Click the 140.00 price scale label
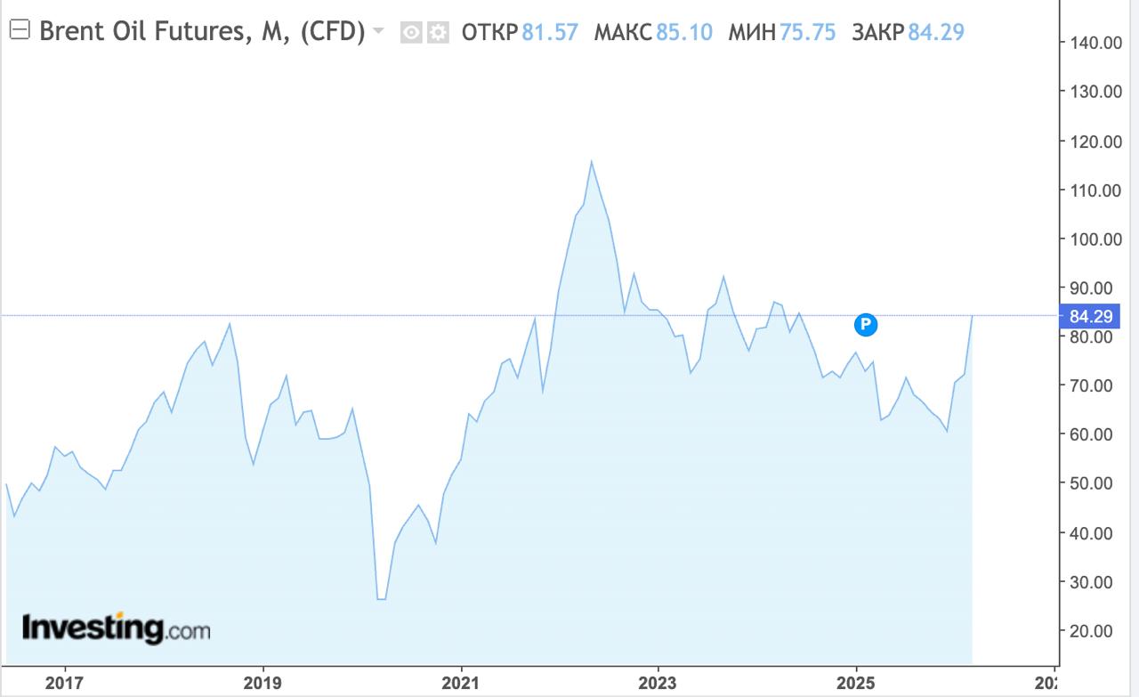The width and height of the screenshot is (1139, 697). click(x=1095, y=42)
